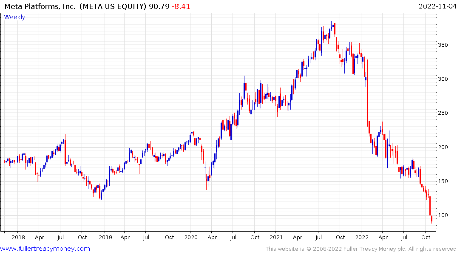Click the 100 price axis label
Image resolution: width=457 pixels, height=255 pixels.
click(443, 215)
